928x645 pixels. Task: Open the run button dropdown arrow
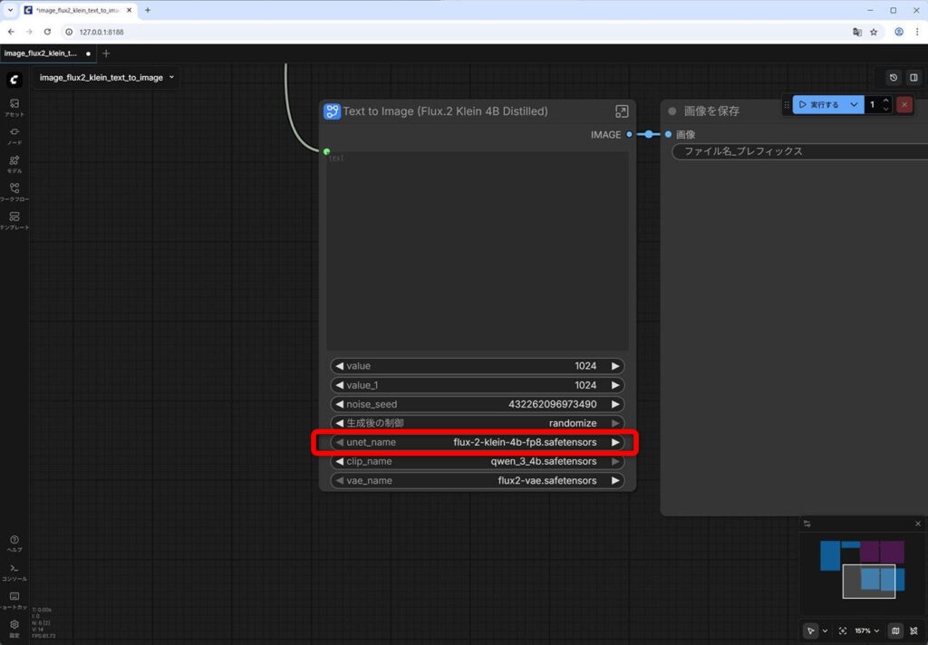click(854, 105)
